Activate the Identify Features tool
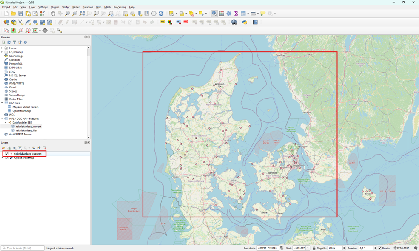Image resolution: width=419 pixels, height=251 pixels. [x=214, y=14]
